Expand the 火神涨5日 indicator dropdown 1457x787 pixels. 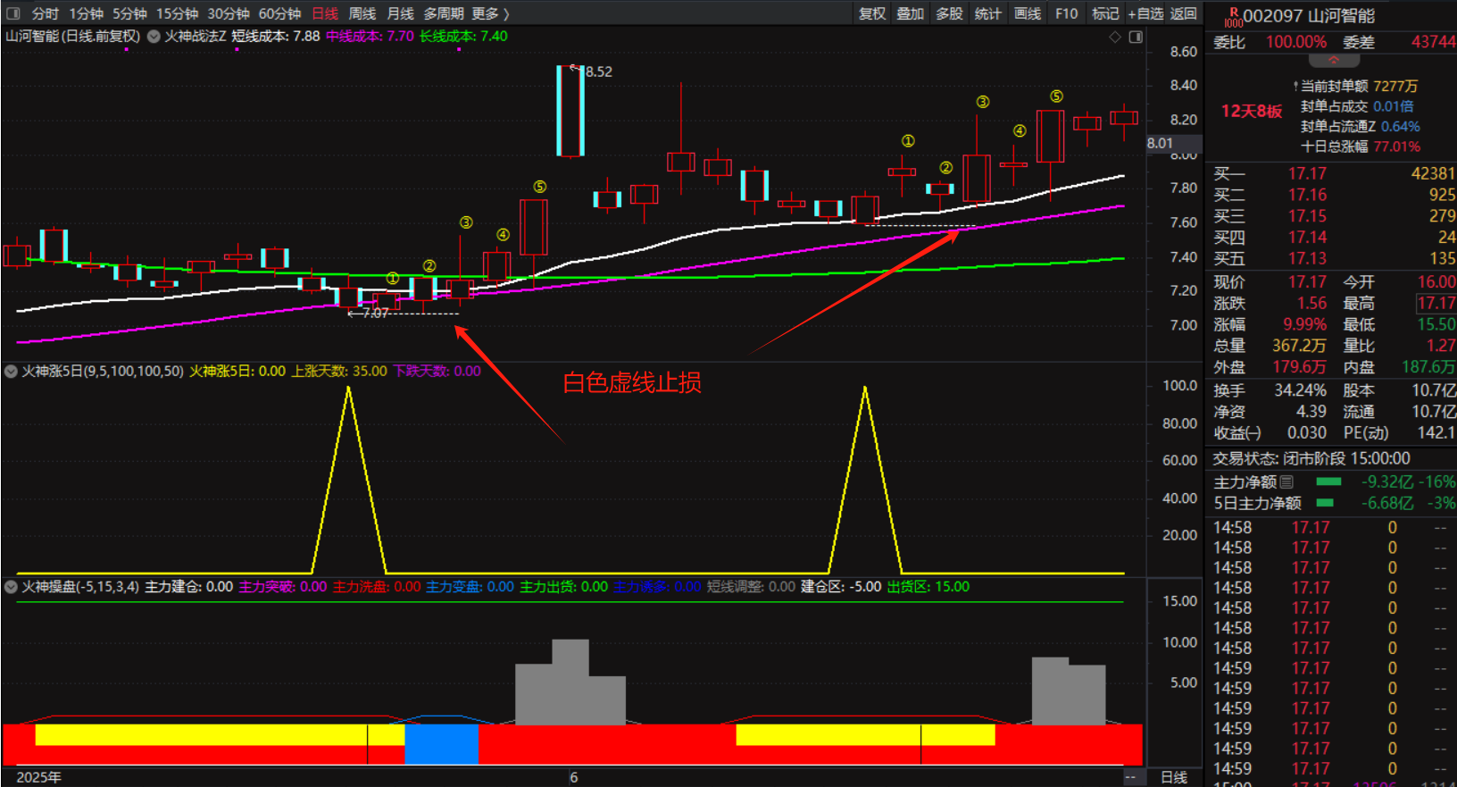click(x=11, y=371)
